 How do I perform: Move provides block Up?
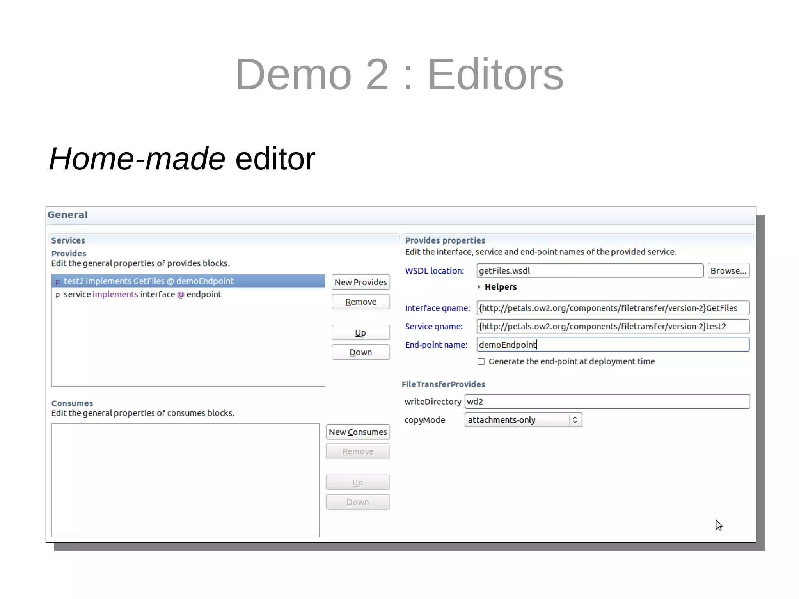coord(360,333)
